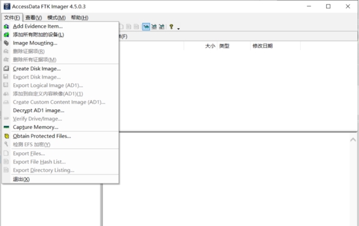359x226 pixels.
Task: Choose Create Disk Image option
Action: click(60, 69)
